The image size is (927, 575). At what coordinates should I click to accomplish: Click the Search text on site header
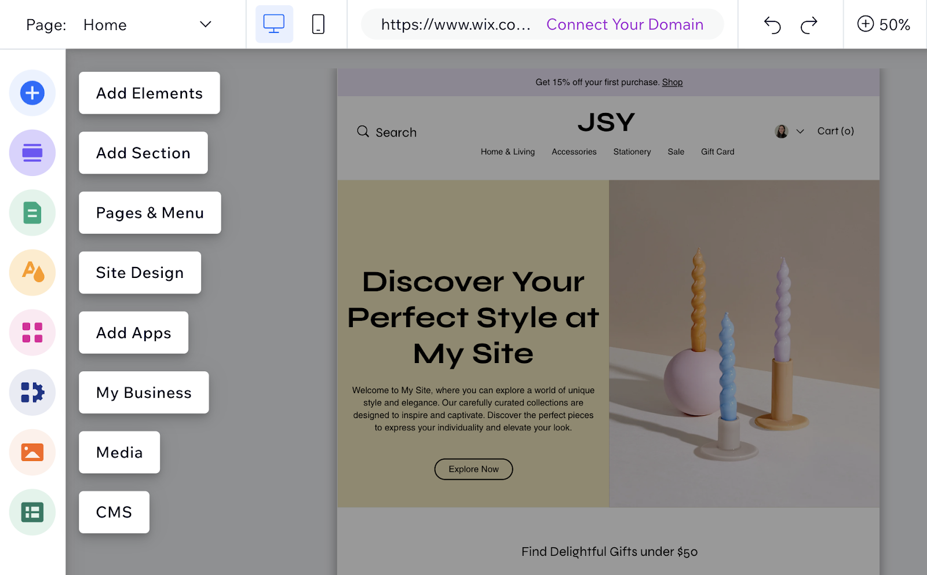click(x=396, y=133)
